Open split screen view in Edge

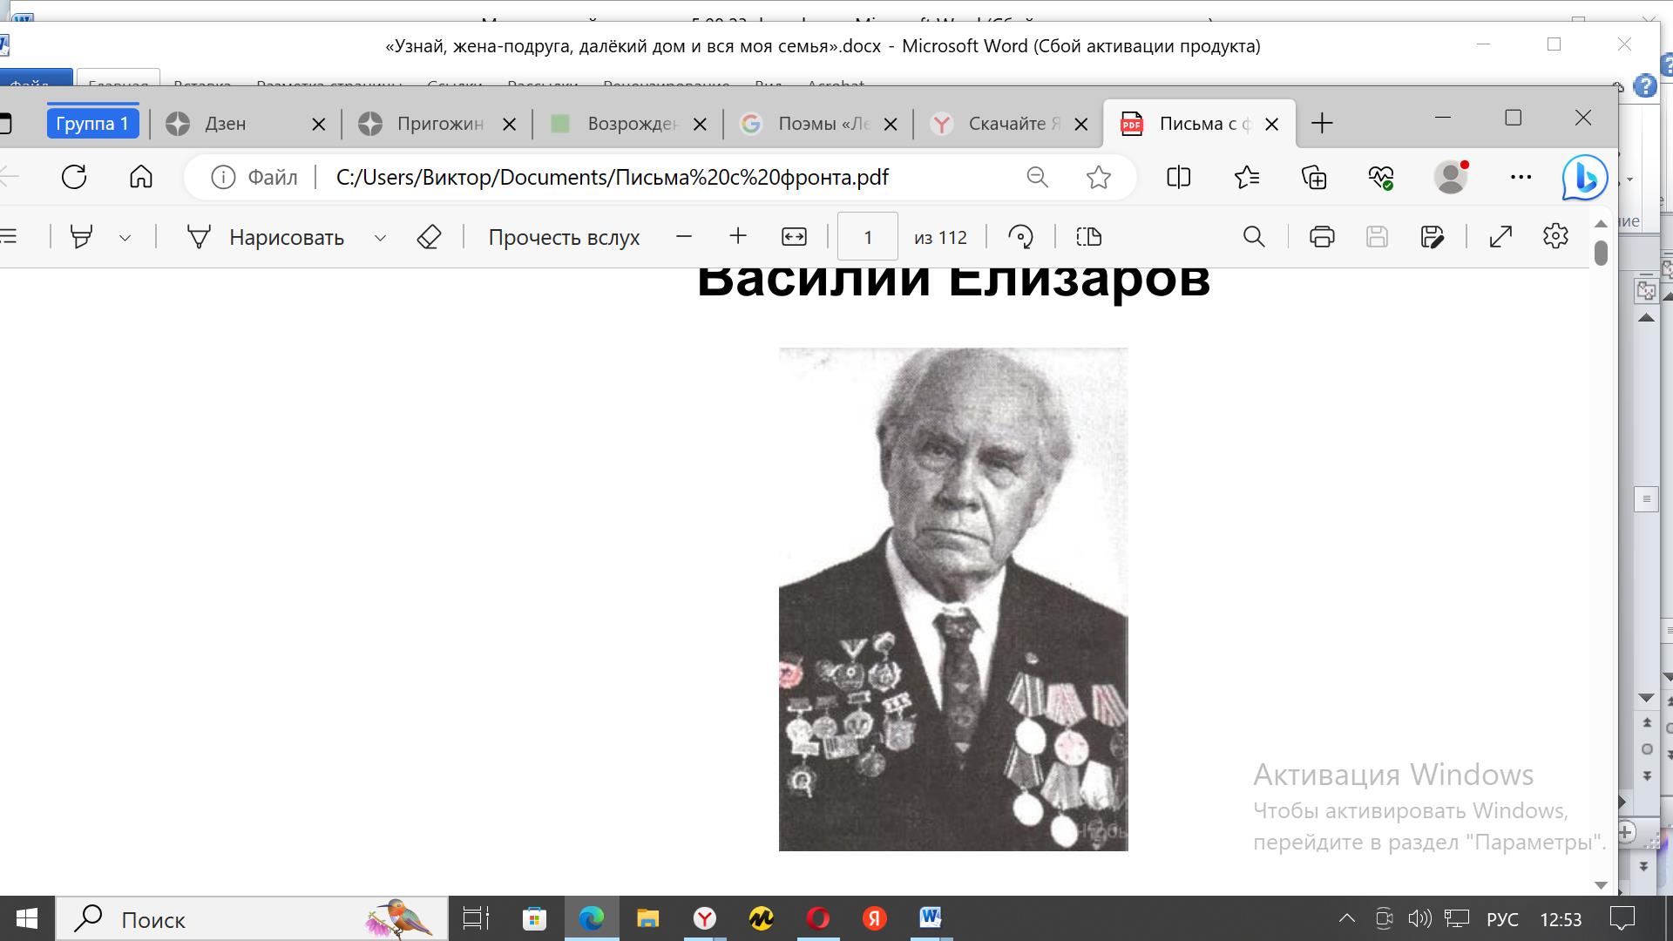[1178, 177]
